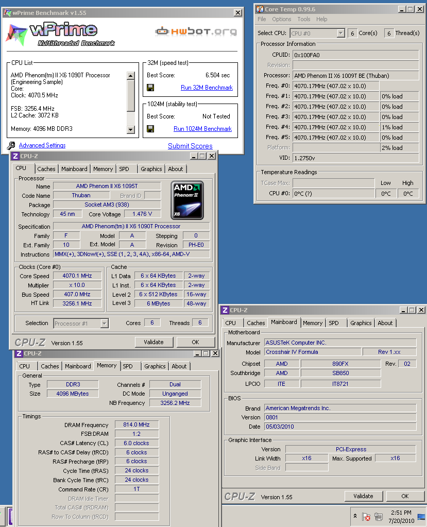Image resolution: width=427 pixels, height=527 pixels.
Task: Run the 32M Benchmark
Action: click(207, 88)
